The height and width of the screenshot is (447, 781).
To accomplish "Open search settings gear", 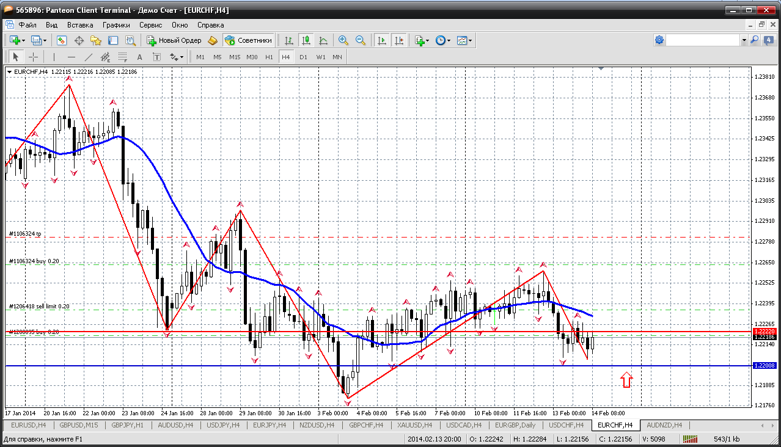I will coord(659,40).
